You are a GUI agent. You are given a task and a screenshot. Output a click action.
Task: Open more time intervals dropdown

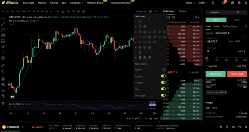[x=51, y=11]
